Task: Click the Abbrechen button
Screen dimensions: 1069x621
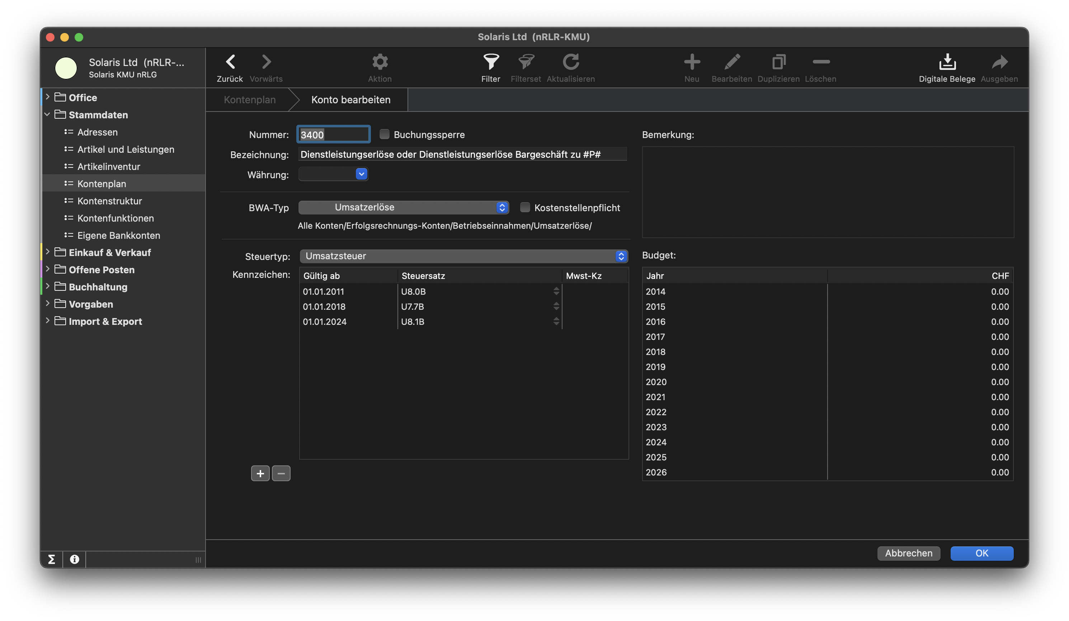Action: point(908,553)
